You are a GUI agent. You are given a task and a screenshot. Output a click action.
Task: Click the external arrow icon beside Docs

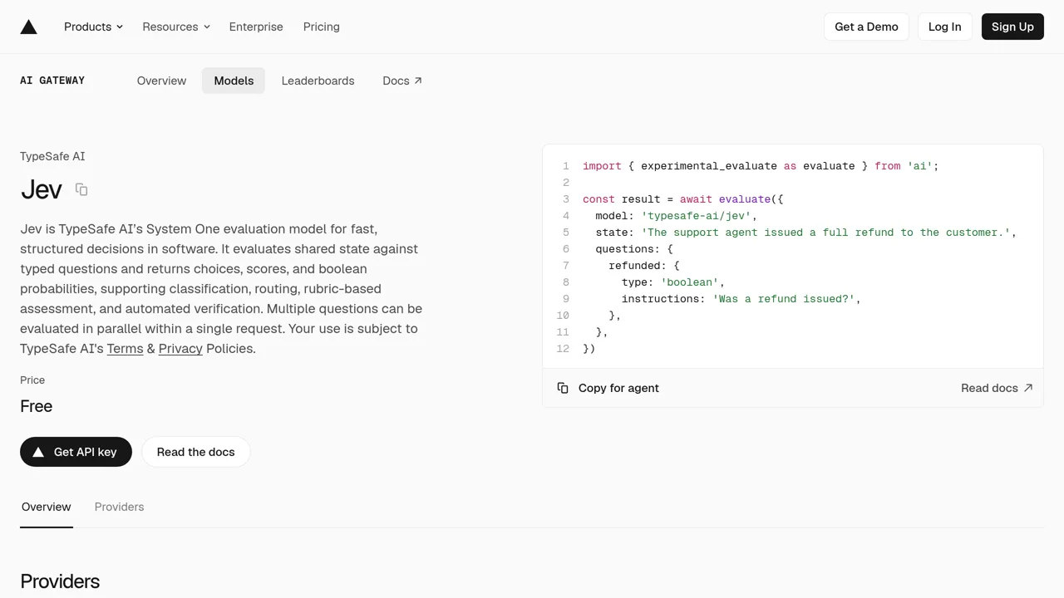tap(418, 81)
